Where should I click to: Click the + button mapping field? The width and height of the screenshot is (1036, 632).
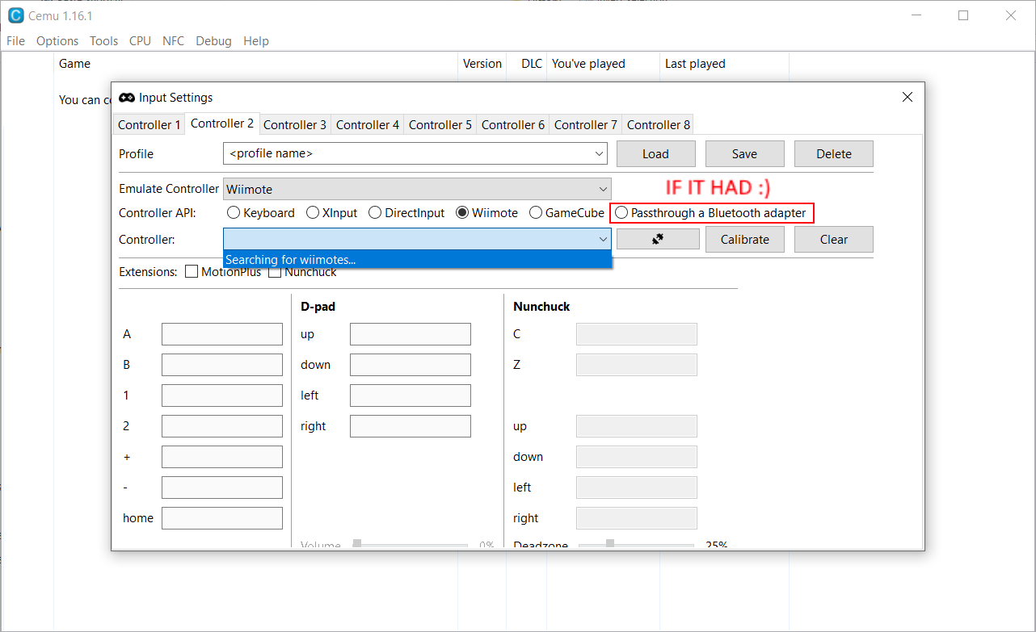click(x=222, y=457)
